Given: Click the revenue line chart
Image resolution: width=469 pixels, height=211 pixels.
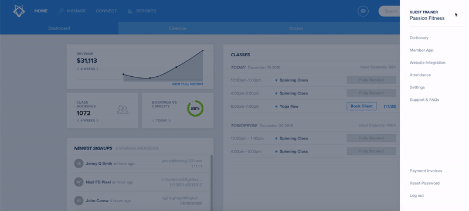Looking at the screenshot, I should 163,66.
